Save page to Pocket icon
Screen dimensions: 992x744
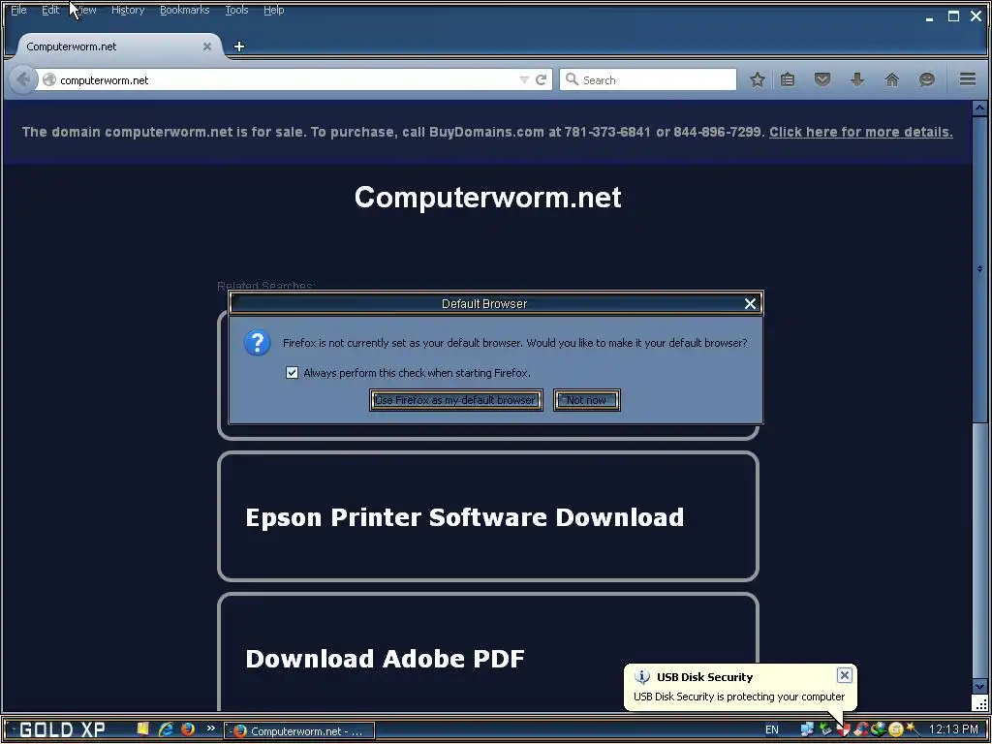(822, 79)
